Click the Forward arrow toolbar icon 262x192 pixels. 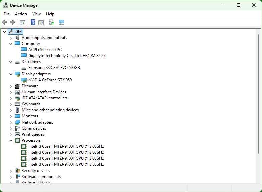point(12,22)
